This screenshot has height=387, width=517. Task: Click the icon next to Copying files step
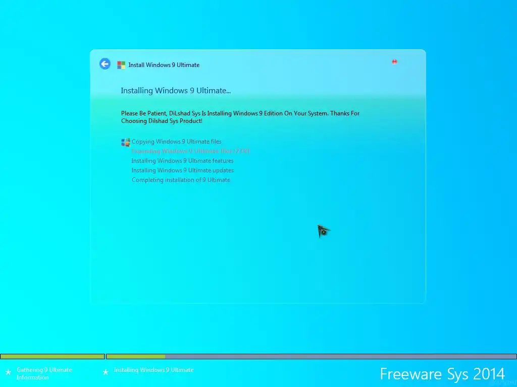125,142
